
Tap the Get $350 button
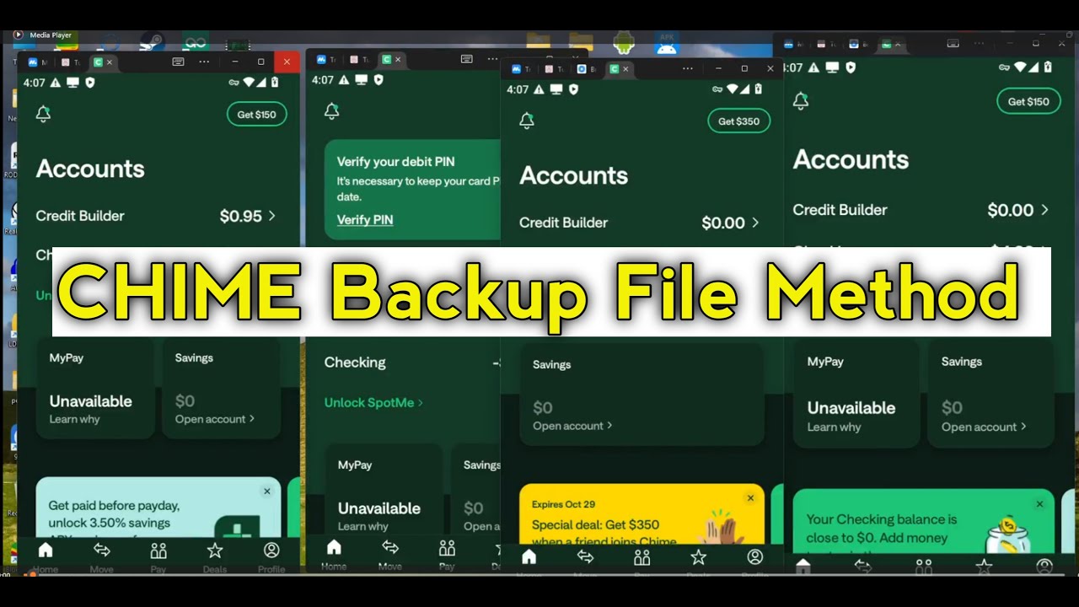tap(738, 121)
